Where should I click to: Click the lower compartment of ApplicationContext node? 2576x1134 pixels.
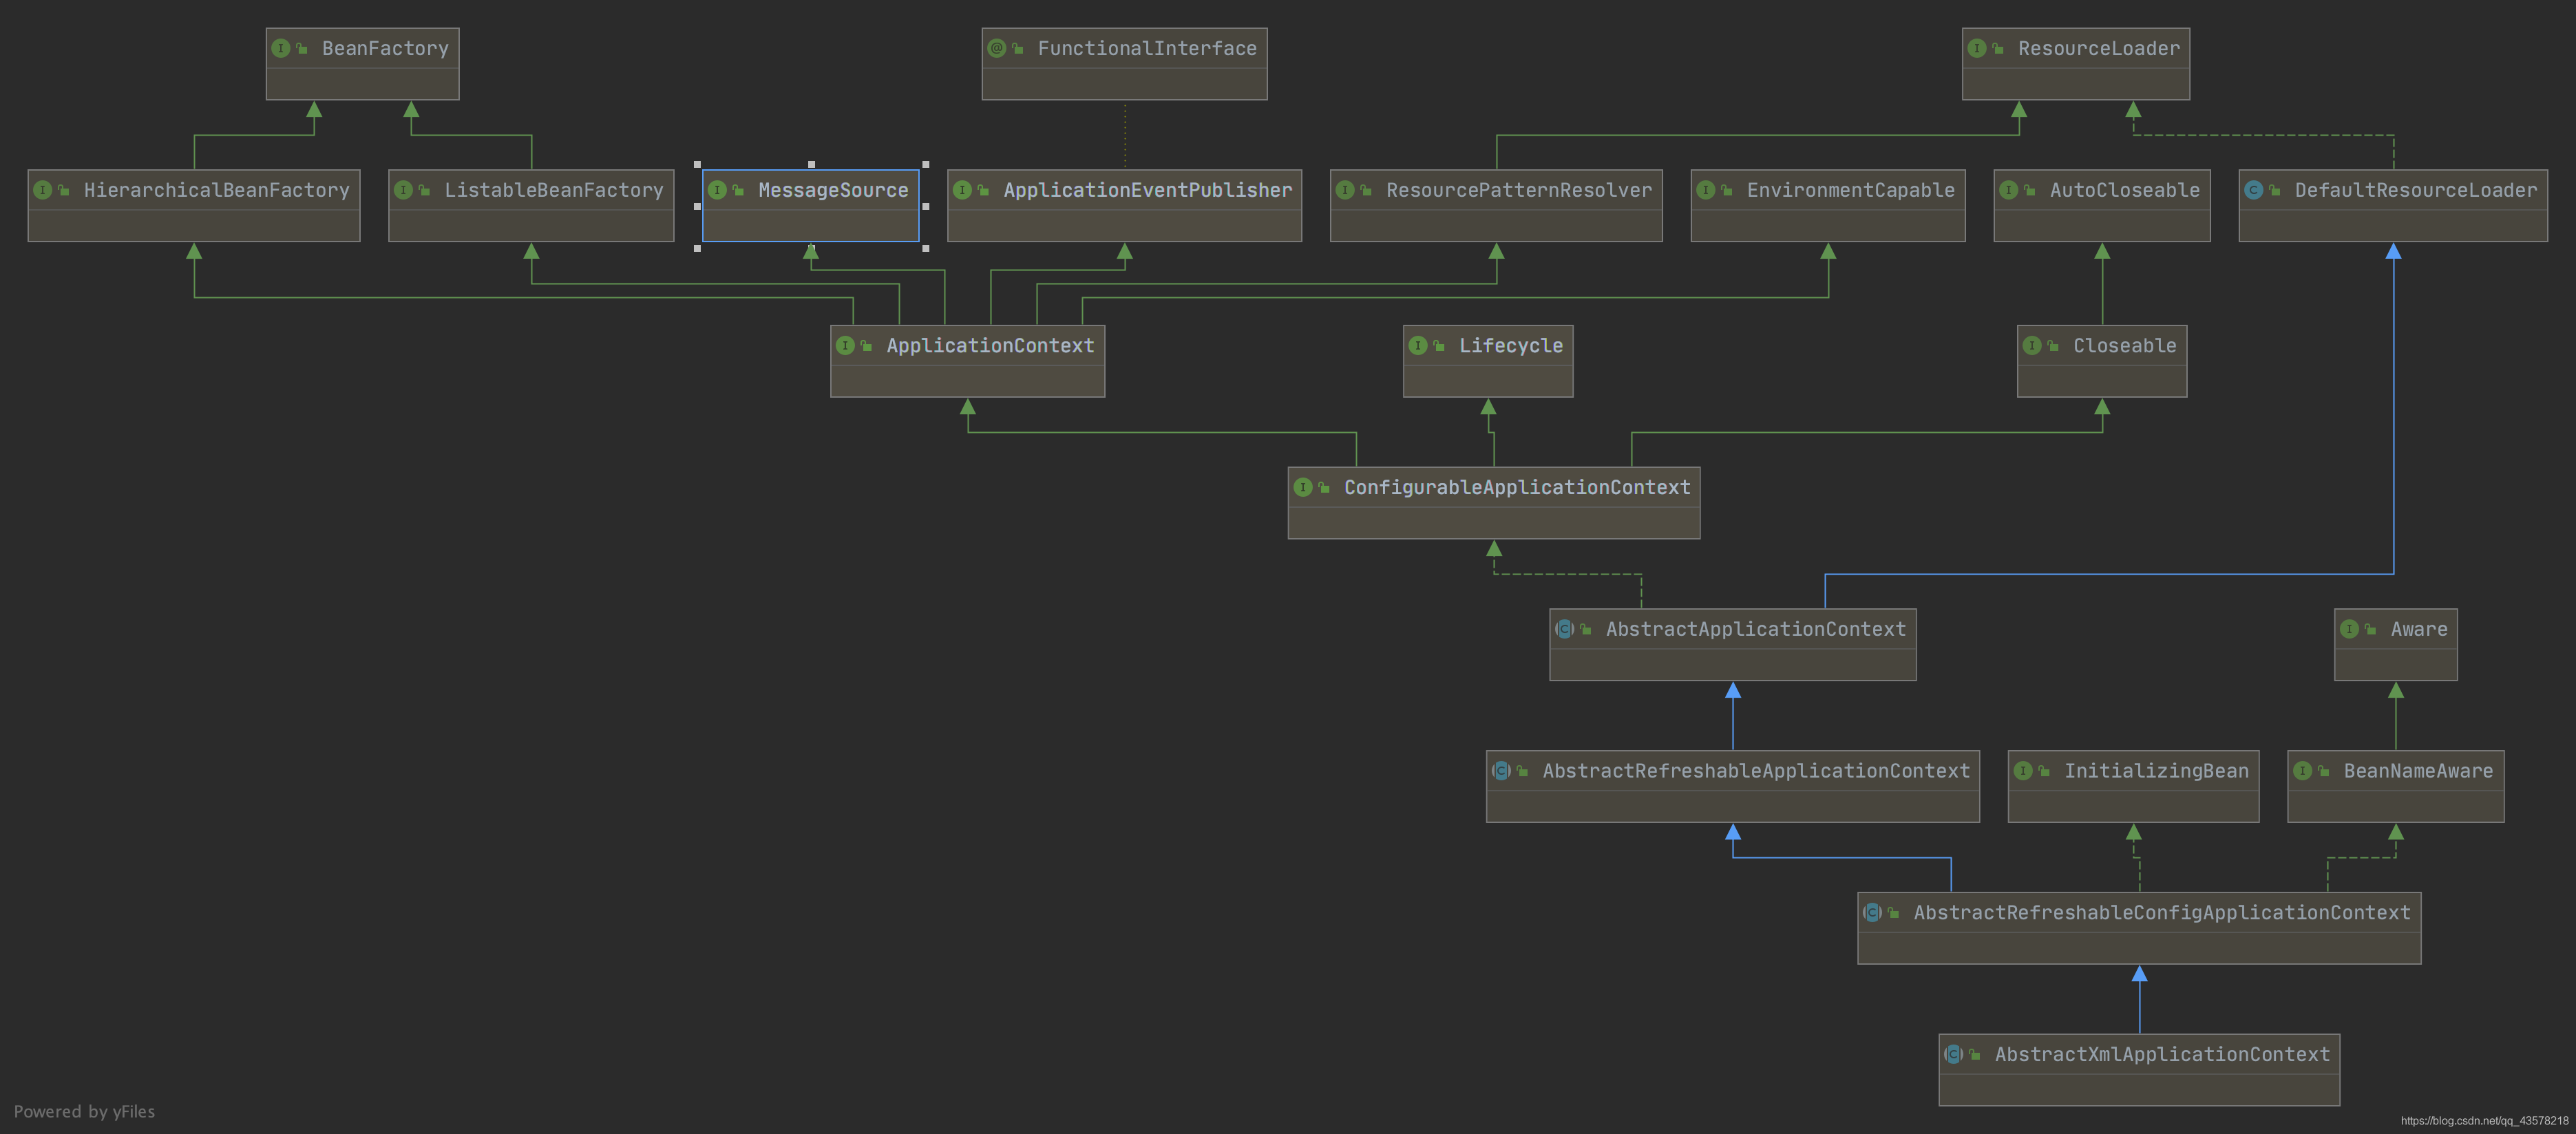(968, 381)
